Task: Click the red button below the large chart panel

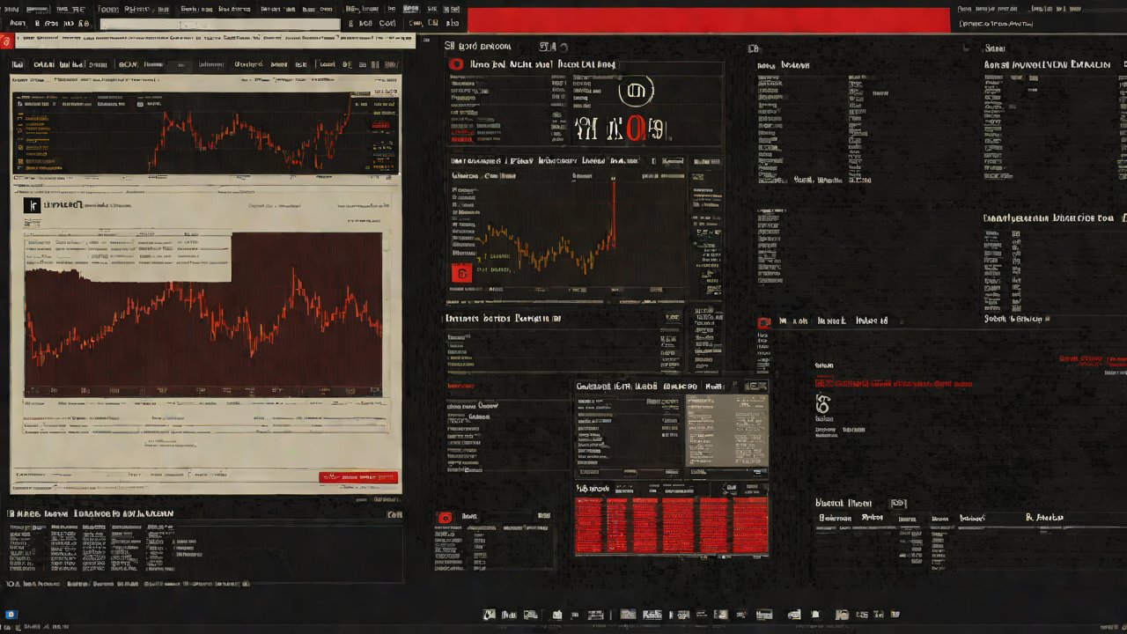Action: point(357,477)
